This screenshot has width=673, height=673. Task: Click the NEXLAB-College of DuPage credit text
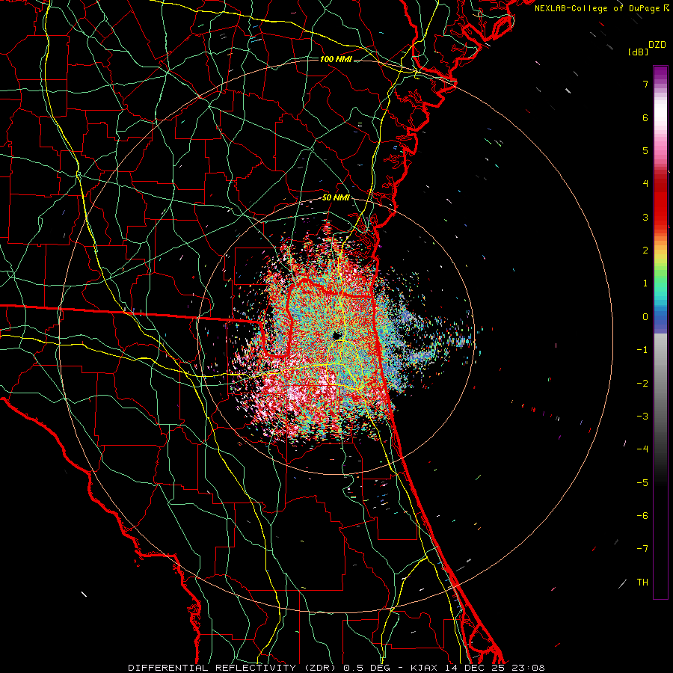point(598,8)
